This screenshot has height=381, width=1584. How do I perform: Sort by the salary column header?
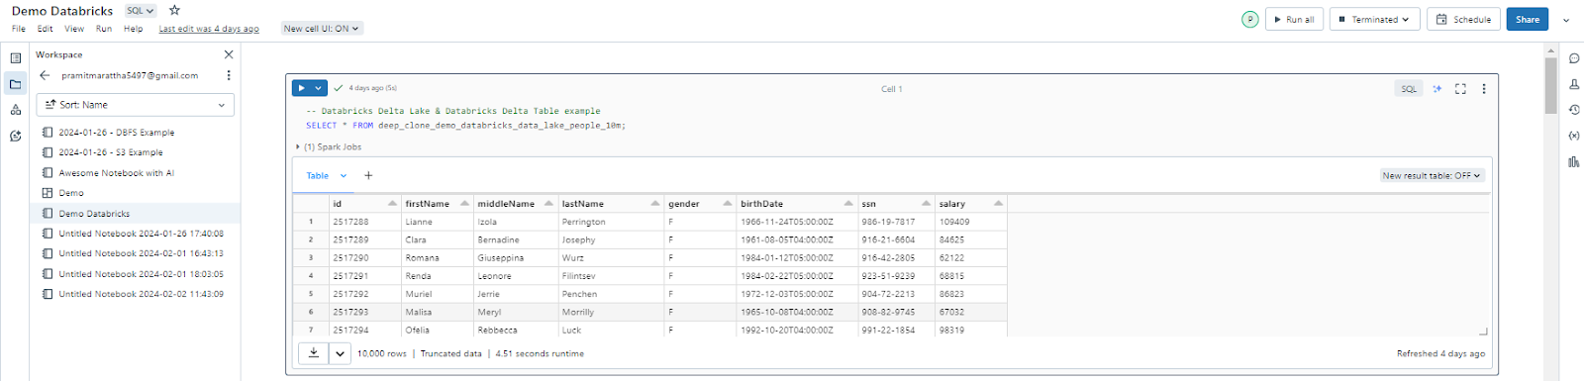[971, 203]
